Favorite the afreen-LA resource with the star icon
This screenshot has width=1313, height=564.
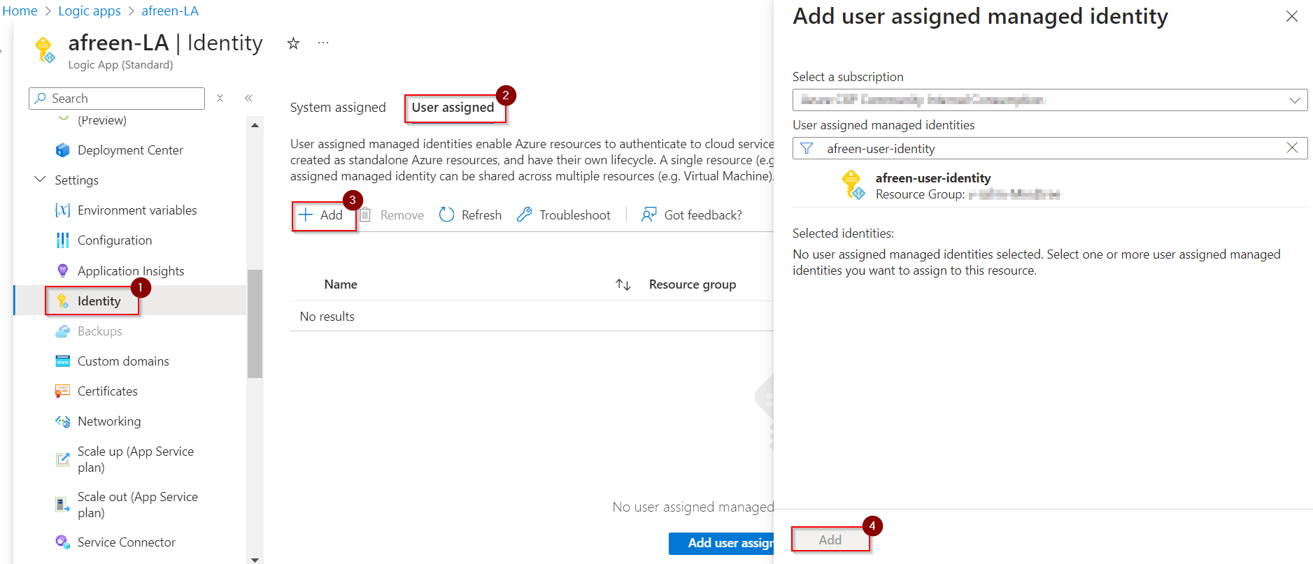(x=293, y=43)
